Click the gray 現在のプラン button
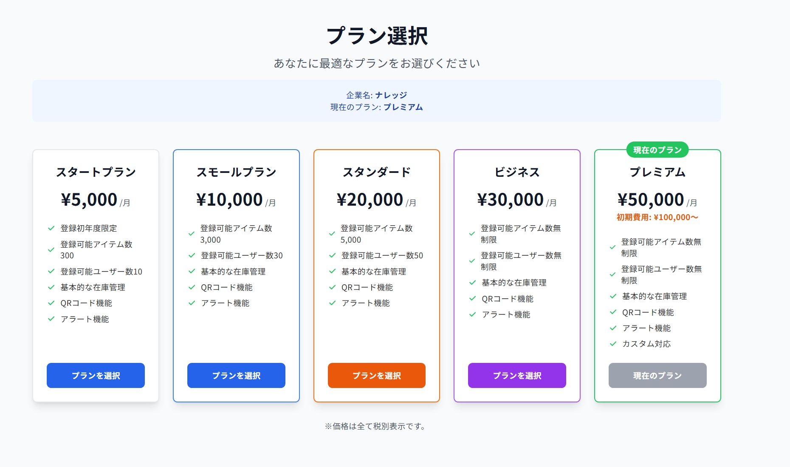Viewport: 790px width, 467px height. pyautogui.click(x=657, y=375)
